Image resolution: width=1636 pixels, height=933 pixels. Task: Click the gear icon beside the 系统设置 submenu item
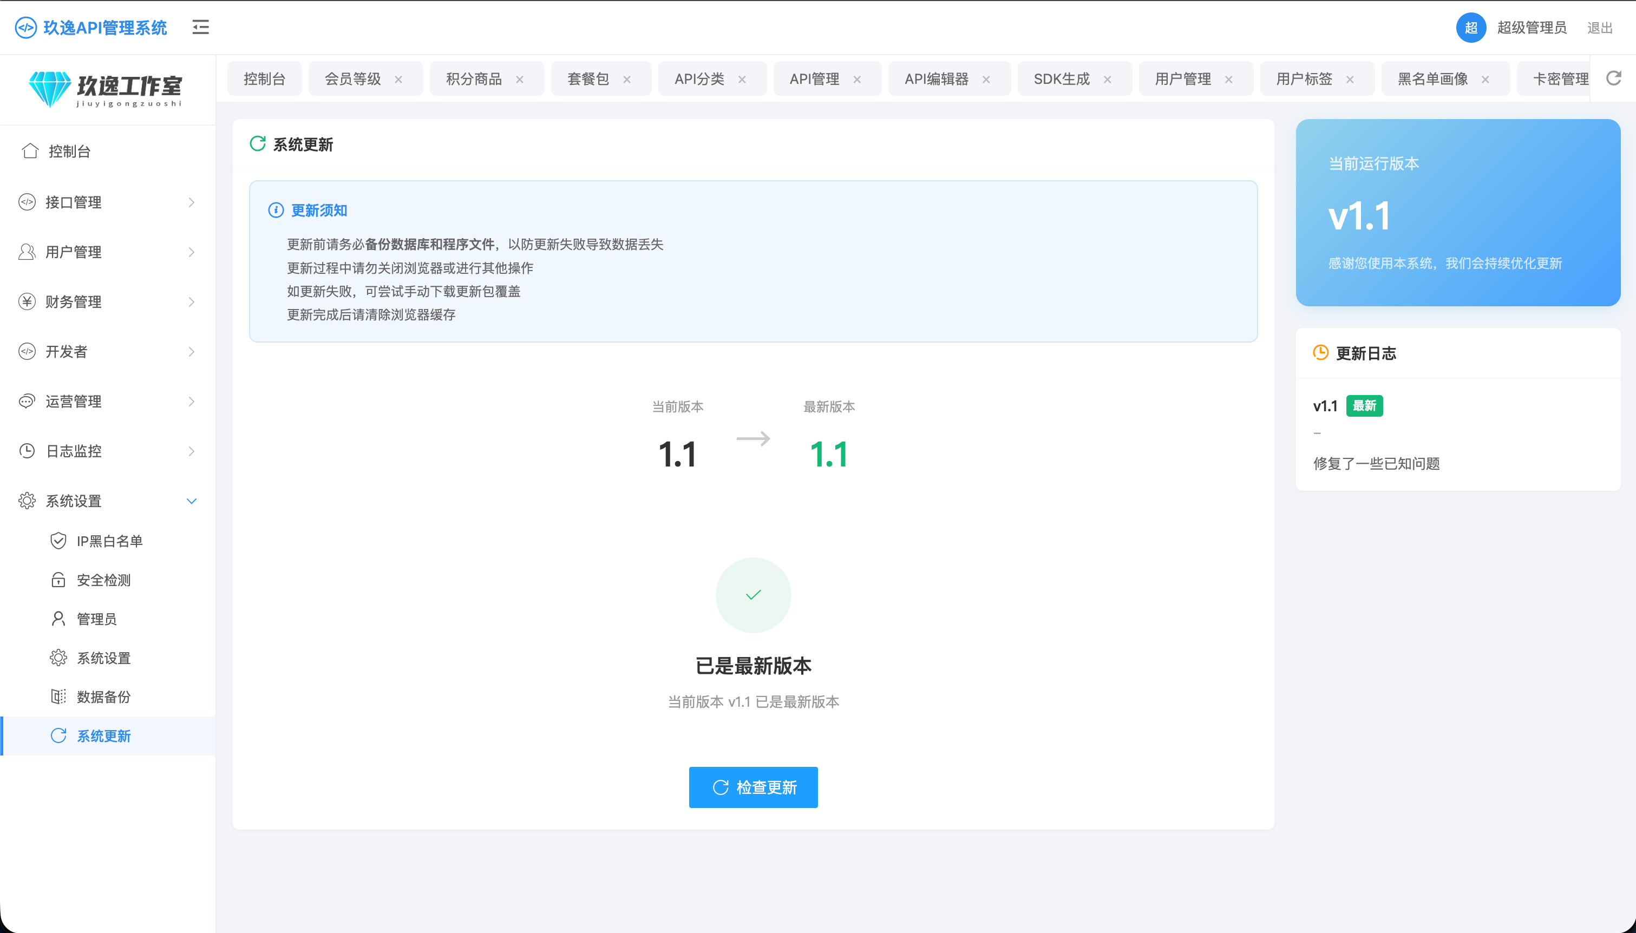coord(58,658)
